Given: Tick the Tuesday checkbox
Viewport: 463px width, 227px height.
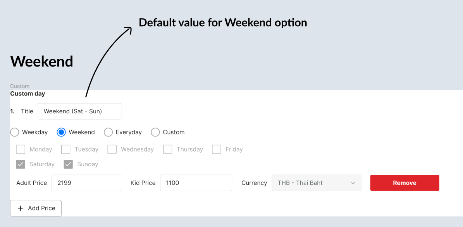Looking at the screenshot, I should point(66,149).
